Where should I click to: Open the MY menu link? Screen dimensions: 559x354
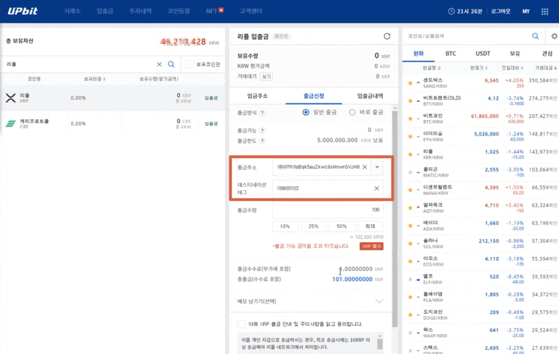[526, 11]
